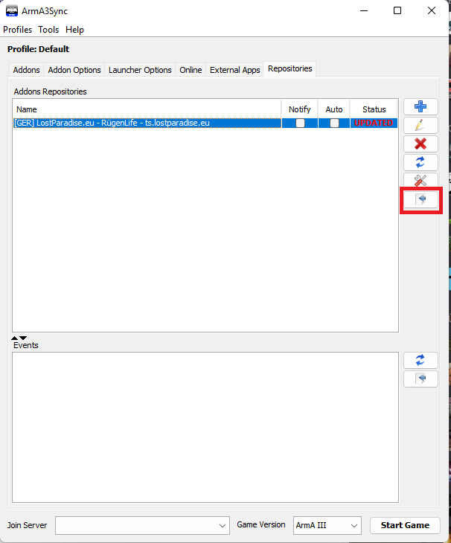The height and width of the screenshot is (543, 451).
Task: Open the Game Version ArmA III dropdown
Action: tap(327, 525)
